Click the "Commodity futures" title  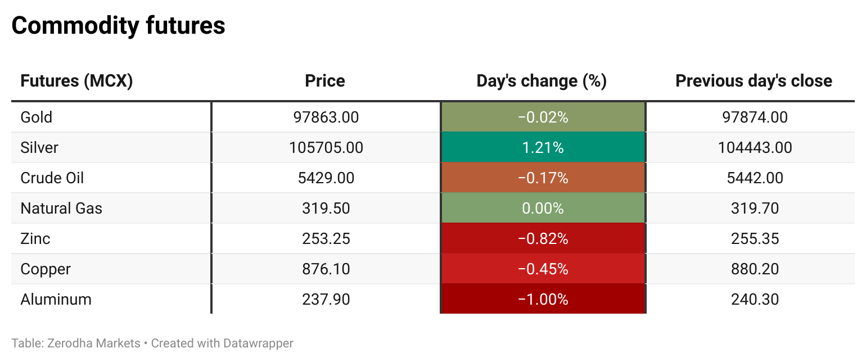(118, 25)
